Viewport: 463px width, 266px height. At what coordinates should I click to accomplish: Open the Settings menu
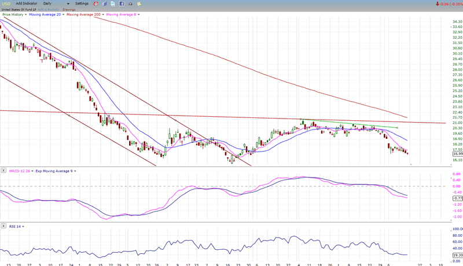click(82, 3)
